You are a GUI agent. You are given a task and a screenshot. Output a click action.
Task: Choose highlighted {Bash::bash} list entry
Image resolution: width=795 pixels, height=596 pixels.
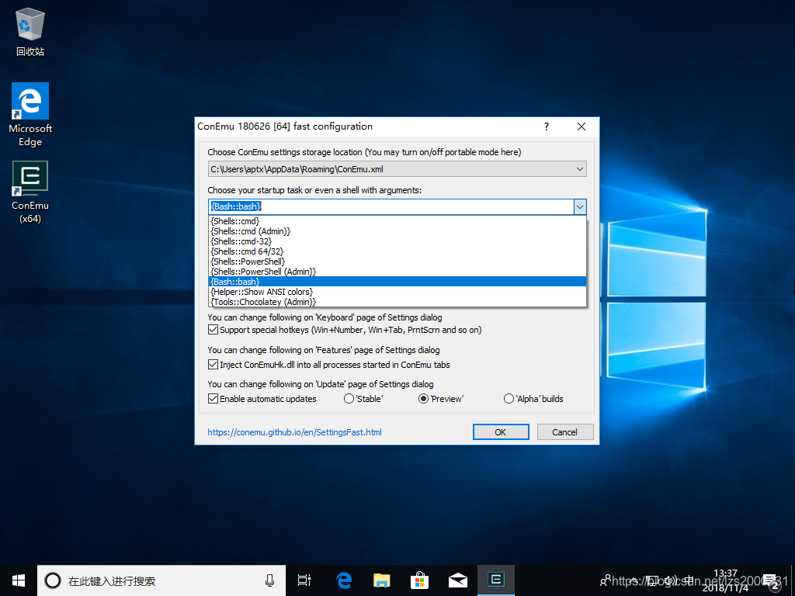click(x=397, y=282)
